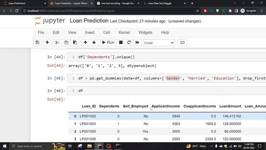This screenshot has height=150, width=266.
Task: Open File Explorer from taskbar
Action: coord(89,146)
